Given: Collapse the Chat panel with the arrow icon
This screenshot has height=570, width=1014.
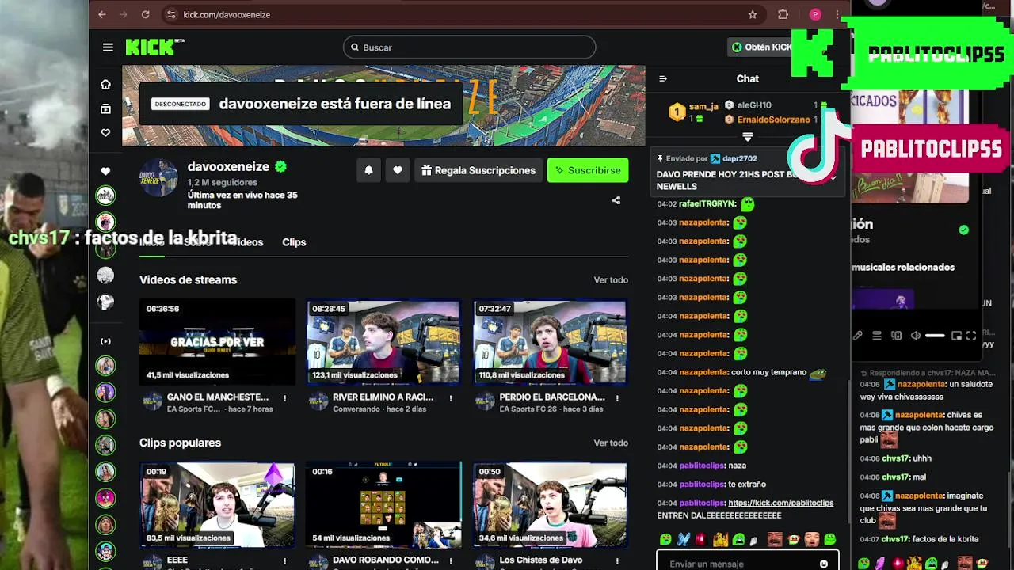Looking at the screenshot, I should click(663, 78).
